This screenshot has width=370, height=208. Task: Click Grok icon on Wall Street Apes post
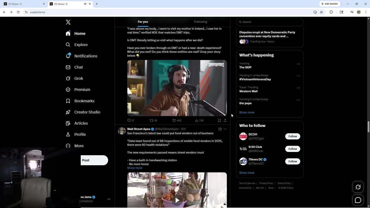click(x=220, y=129)
